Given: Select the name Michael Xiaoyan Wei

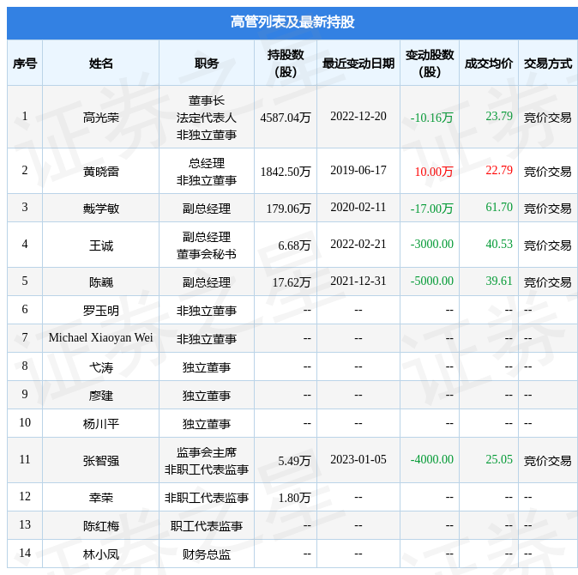Looking at the screenshot, I should click(100, 337).
